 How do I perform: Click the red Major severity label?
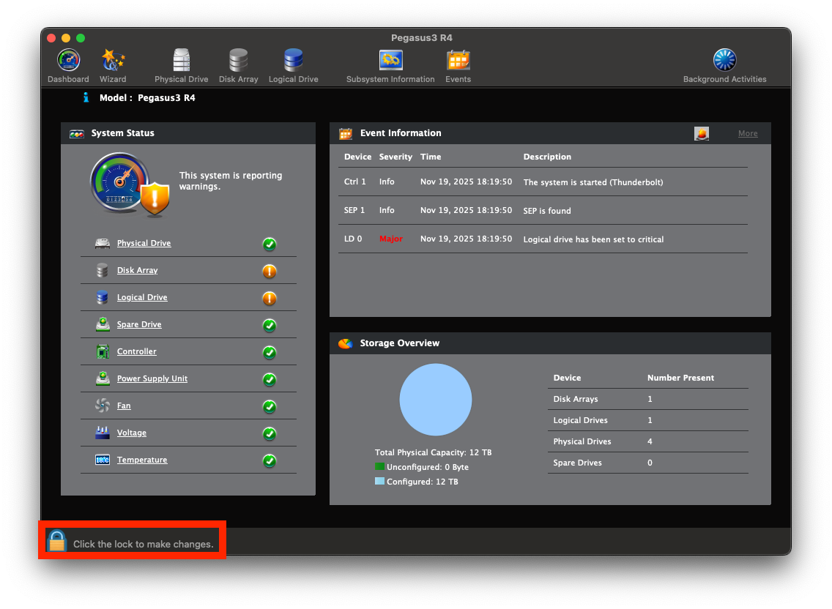coord(390,239)
